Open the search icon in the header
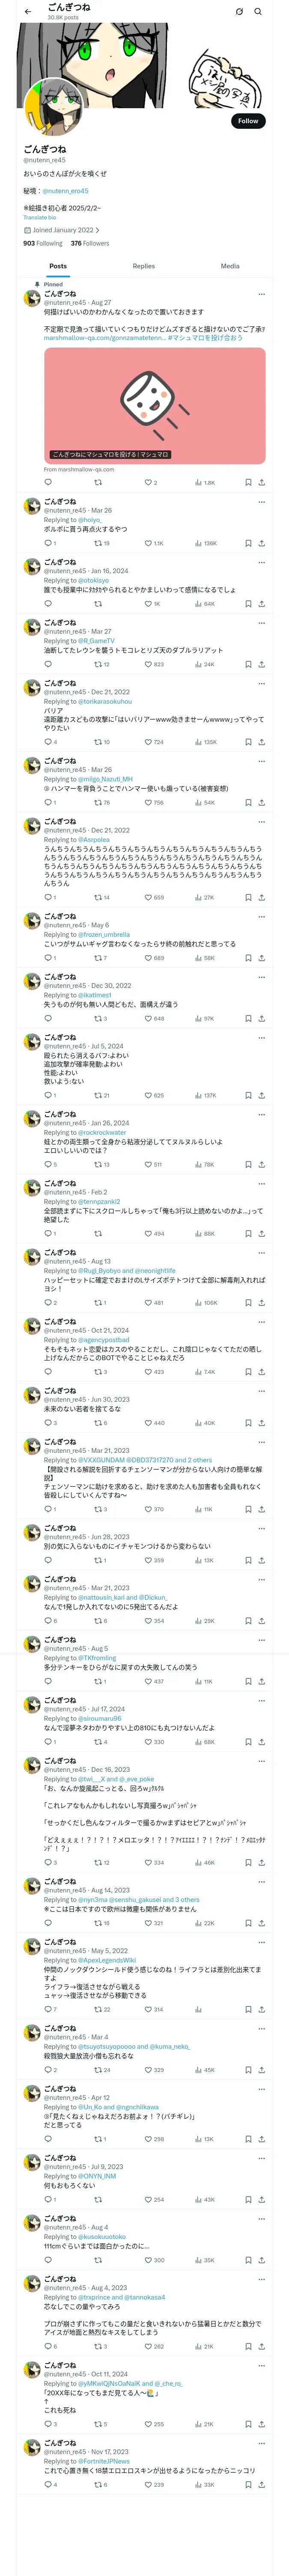This screenshot has height=2576, width=289. pyautogui.click(x=258, y=12)
